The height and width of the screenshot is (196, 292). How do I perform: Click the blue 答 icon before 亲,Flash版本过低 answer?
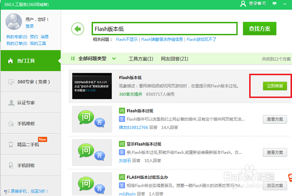[x=122, y=152]
